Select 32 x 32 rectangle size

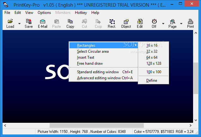(x=154, y=51)
